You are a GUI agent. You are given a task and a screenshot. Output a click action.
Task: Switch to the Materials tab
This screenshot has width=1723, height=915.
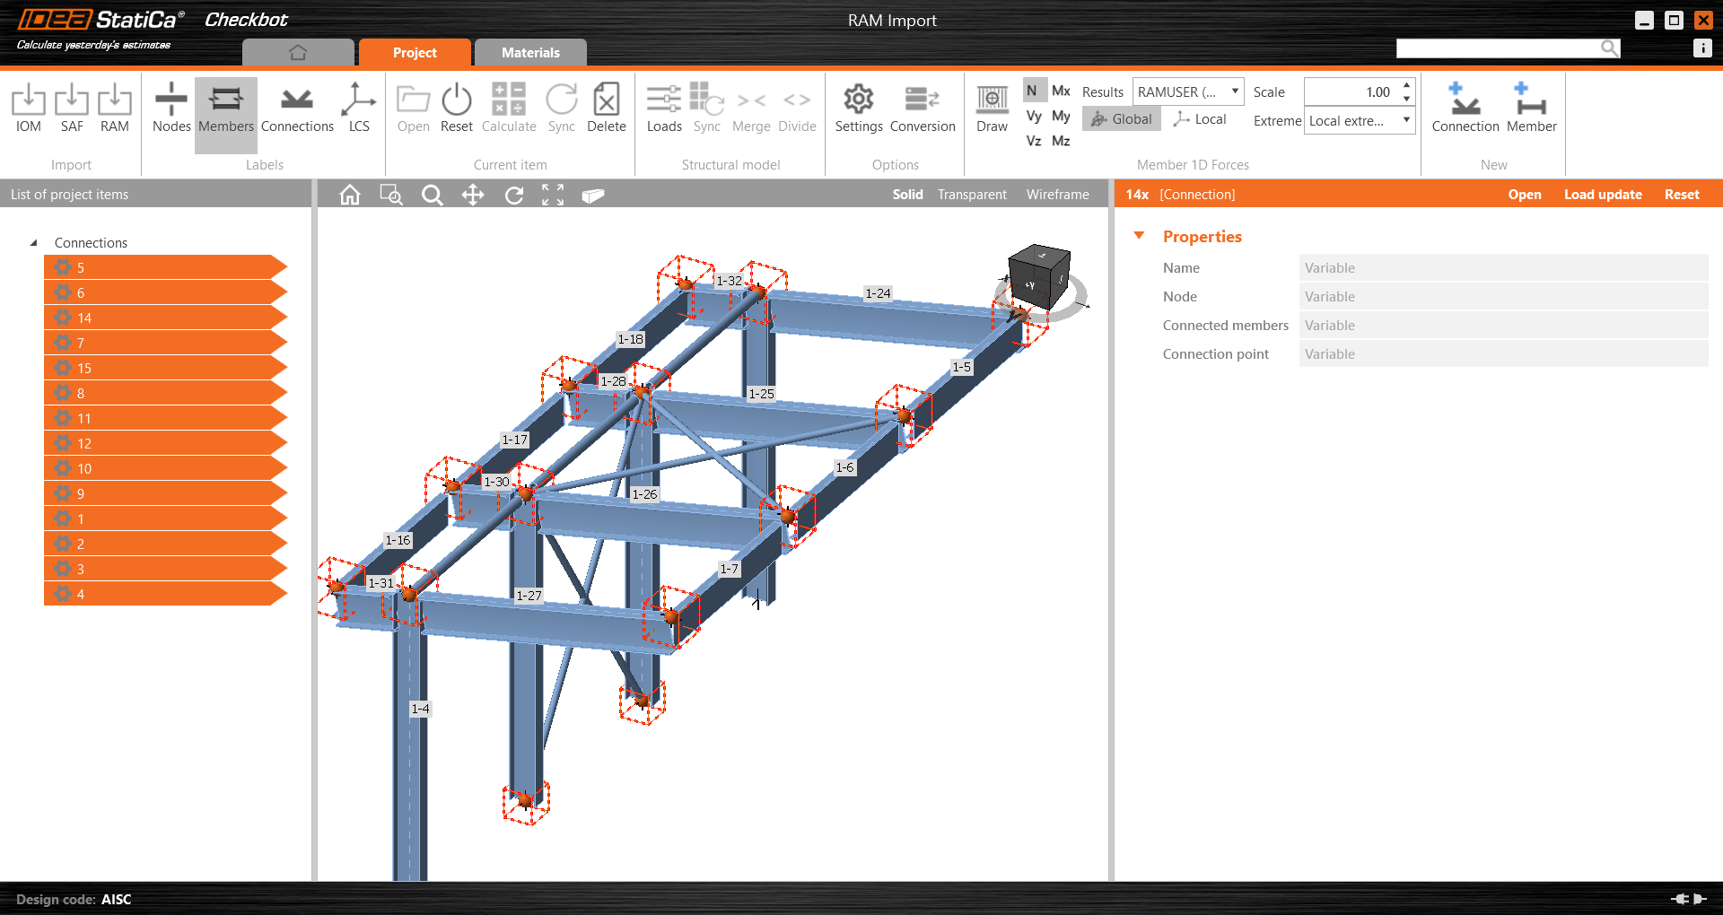pyautogui.click(x=530, y=52)
